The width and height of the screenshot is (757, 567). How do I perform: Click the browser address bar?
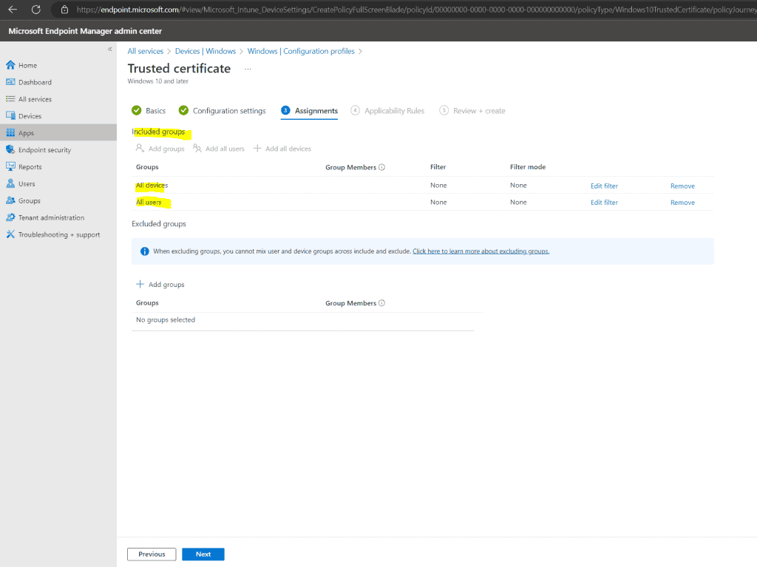coord(296,11)
